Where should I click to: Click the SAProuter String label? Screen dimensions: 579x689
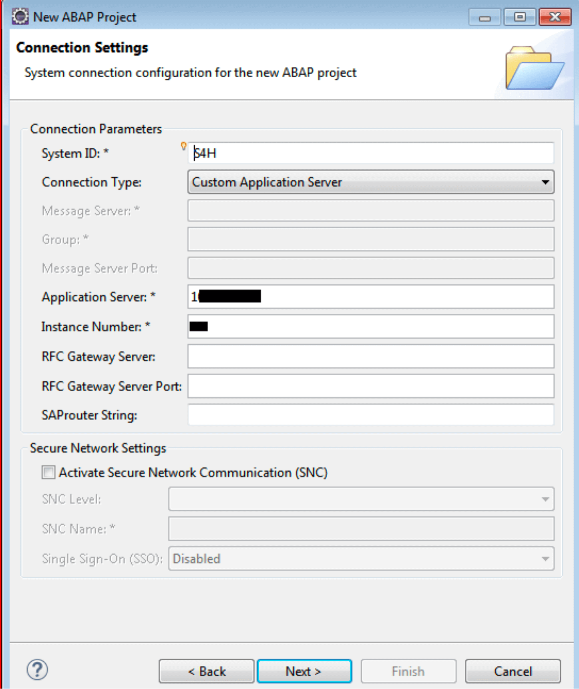(x=89, y=415)
